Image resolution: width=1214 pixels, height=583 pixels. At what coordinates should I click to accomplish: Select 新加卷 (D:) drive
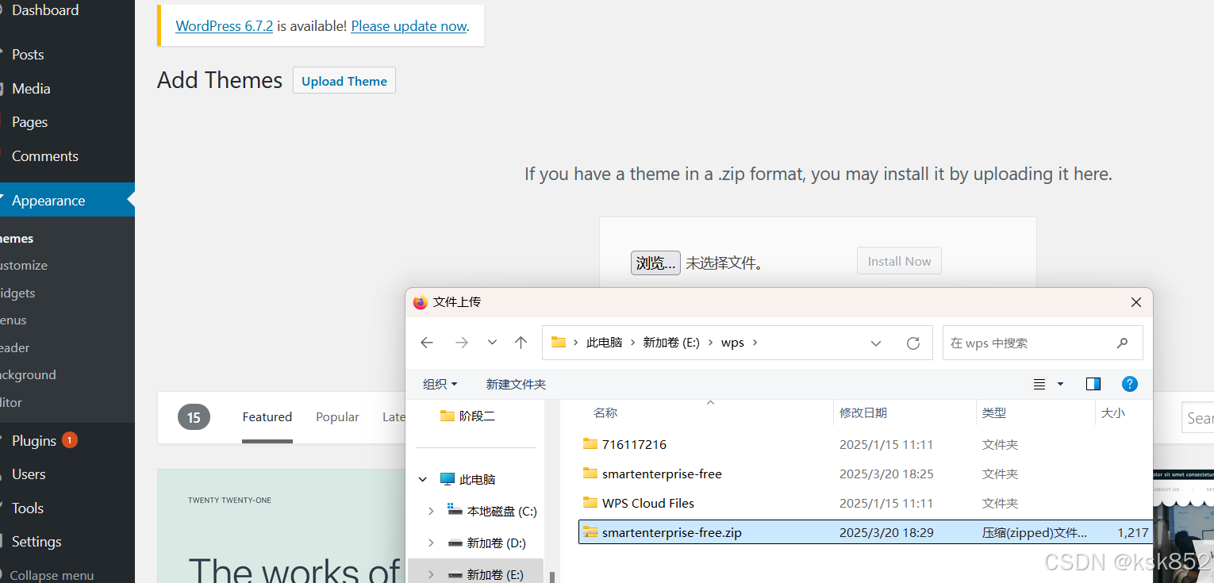486,543
